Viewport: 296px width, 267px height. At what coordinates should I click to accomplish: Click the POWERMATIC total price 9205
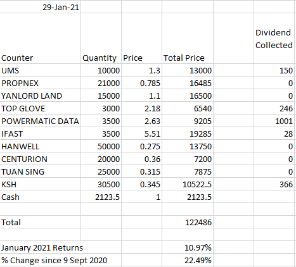pyautogui.click(x=188, y=121)
